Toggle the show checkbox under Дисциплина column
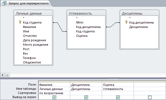The image size is (166, 100). [x=86, y=97]
